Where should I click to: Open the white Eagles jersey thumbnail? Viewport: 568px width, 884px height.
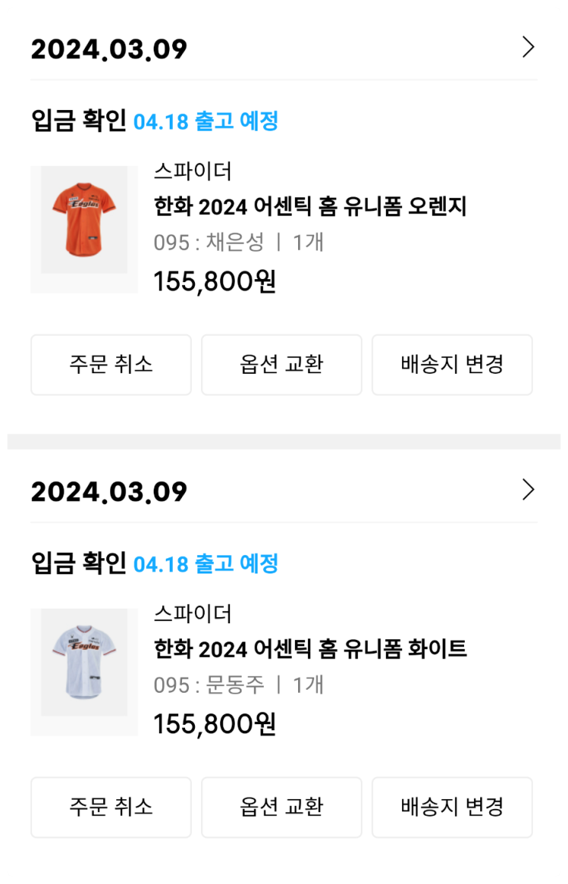(84, 671)
